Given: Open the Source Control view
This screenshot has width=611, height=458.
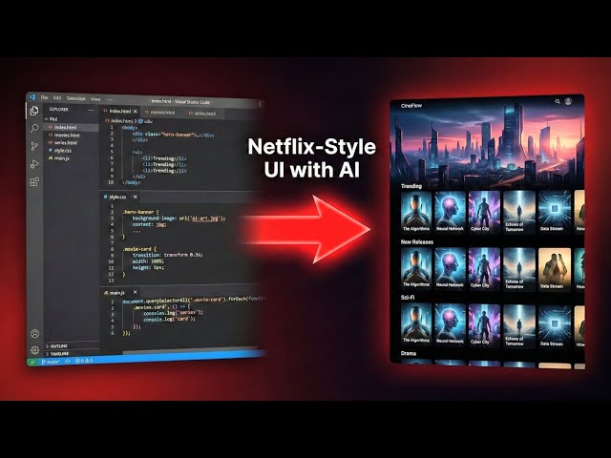Looking at the screenshot, I should tap(34, 146).
